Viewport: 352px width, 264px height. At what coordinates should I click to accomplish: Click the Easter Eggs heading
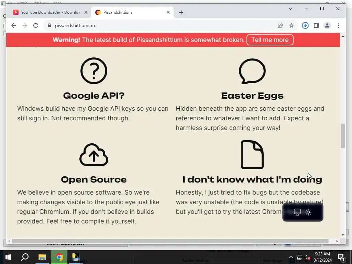(252, 96)
